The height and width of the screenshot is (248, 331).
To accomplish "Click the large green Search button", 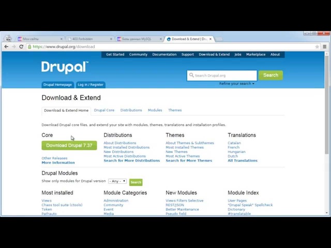I will click(x=270, y=75).
